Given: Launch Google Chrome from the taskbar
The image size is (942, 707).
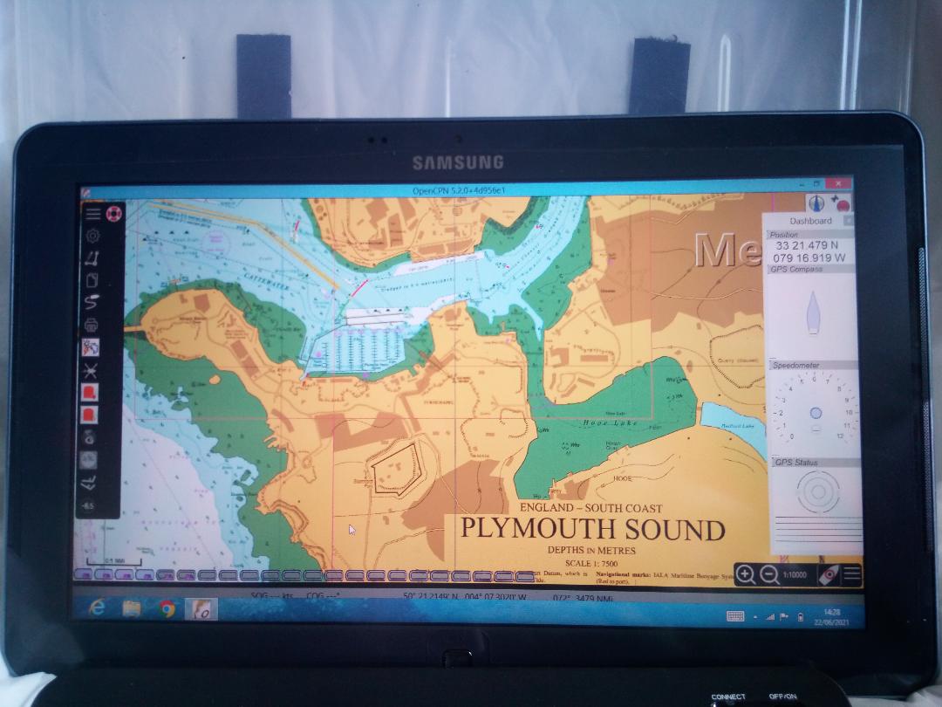Looking at the screenshot, I should pos(167,609).
